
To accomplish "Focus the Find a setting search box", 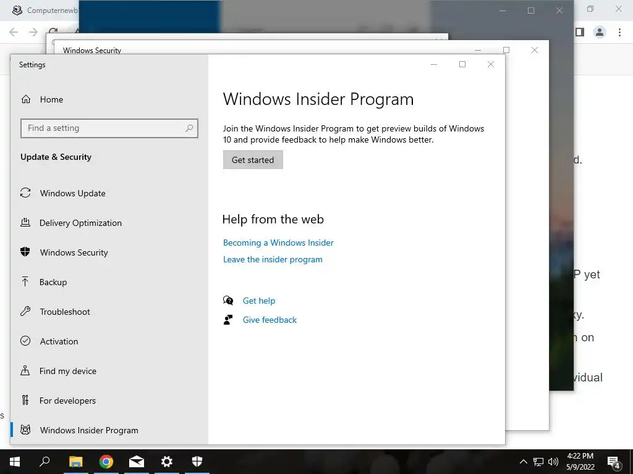I will coord(109,128).
